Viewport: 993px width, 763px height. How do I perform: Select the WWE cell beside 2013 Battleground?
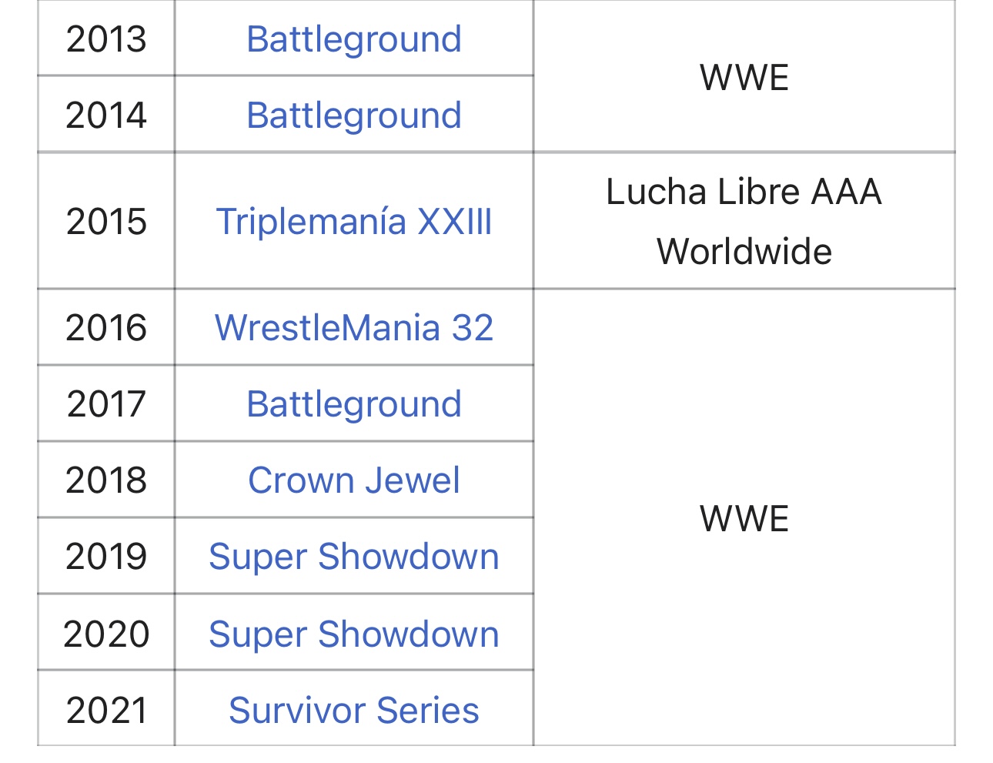point(744,78)
